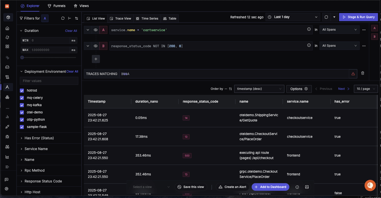Uncheck the sample-flask environment checkbox
This screenshot has width=381, height=198.
[x=22, y=127]
